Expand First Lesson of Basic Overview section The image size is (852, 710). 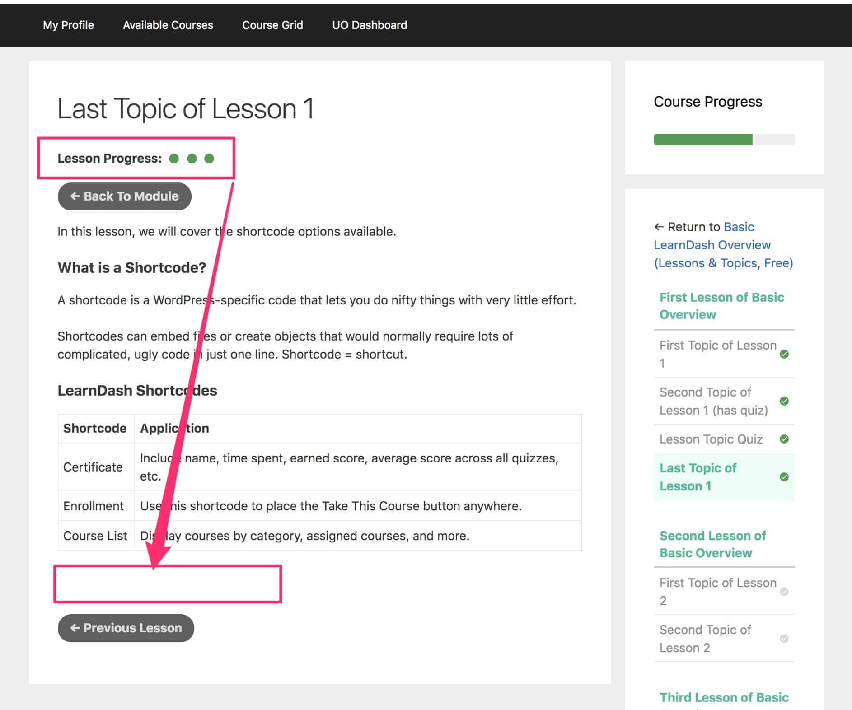click(721, 306)
